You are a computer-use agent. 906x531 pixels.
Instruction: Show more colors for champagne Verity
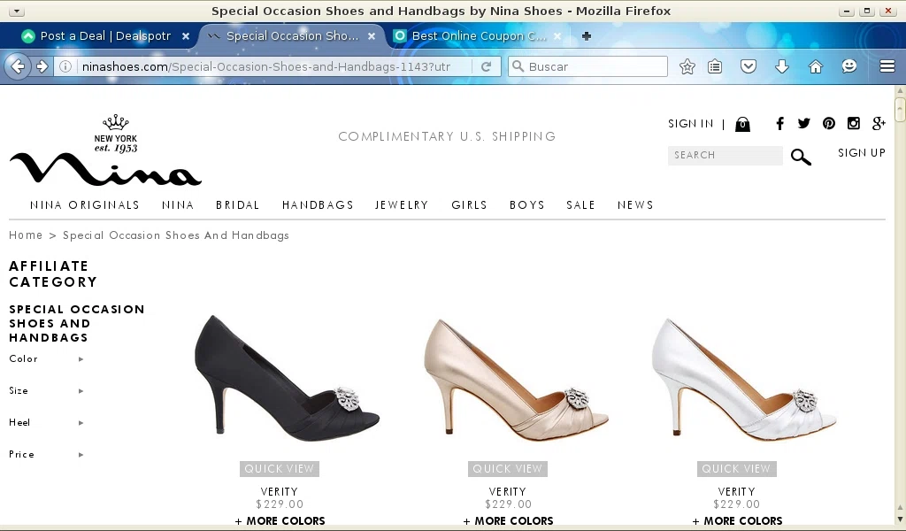508,520
